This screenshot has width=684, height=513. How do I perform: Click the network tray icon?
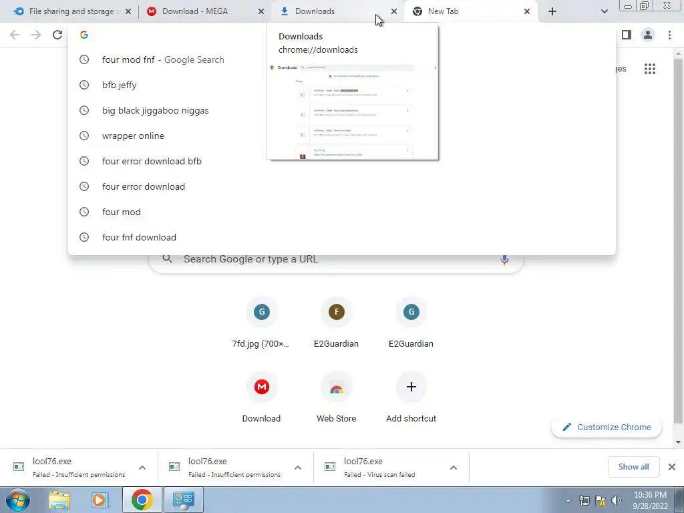click(584, 500)
